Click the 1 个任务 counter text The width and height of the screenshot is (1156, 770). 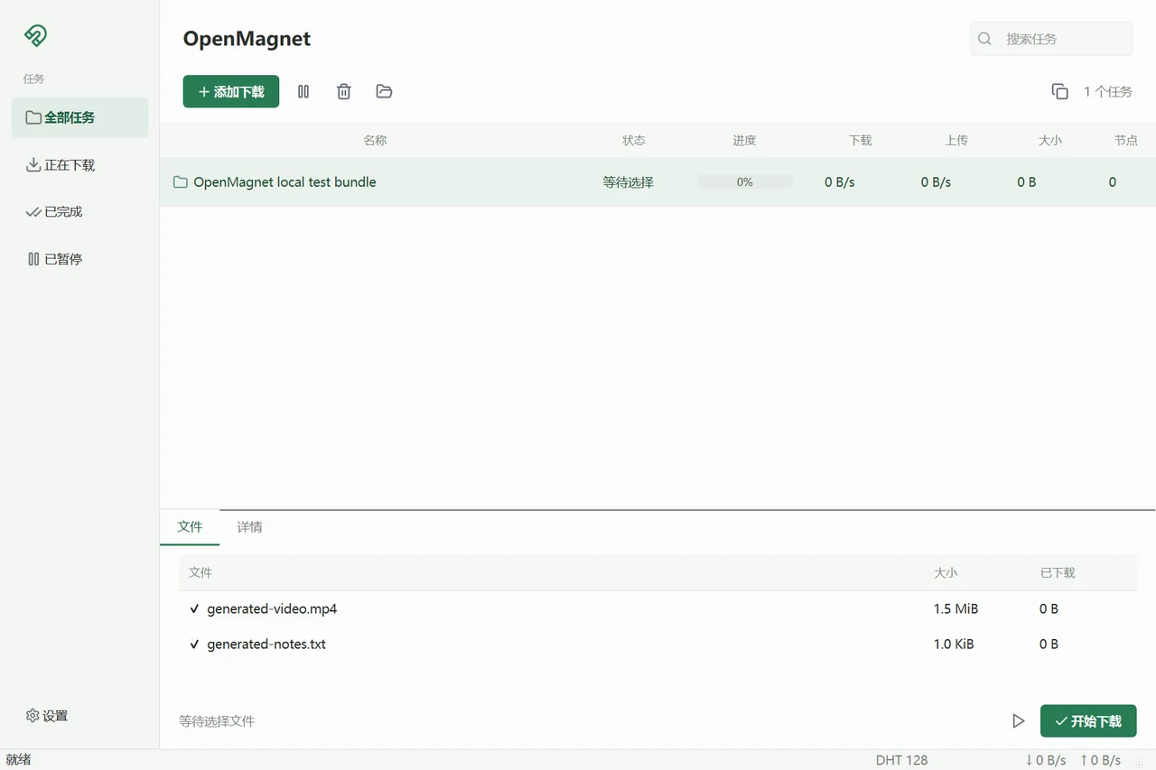pyautogui.click(x=1108, y=92)
